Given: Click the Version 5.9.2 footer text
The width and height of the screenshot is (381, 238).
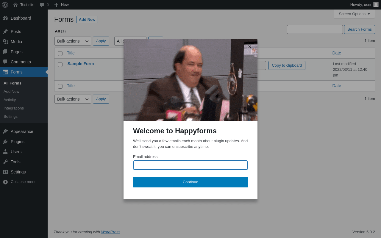Looking at the screenshot, I should pyautogui.click(x=364, y=232).
